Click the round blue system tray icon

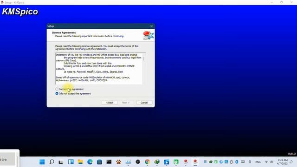tap(221, 162)
